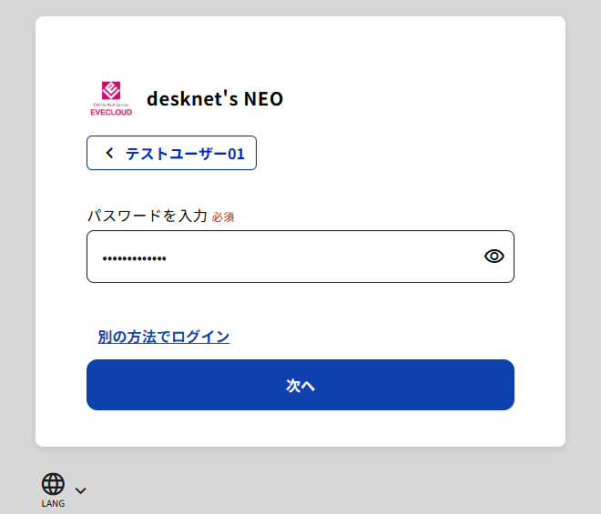Click the パスワードを入力 field label

(x=148, y=216)
